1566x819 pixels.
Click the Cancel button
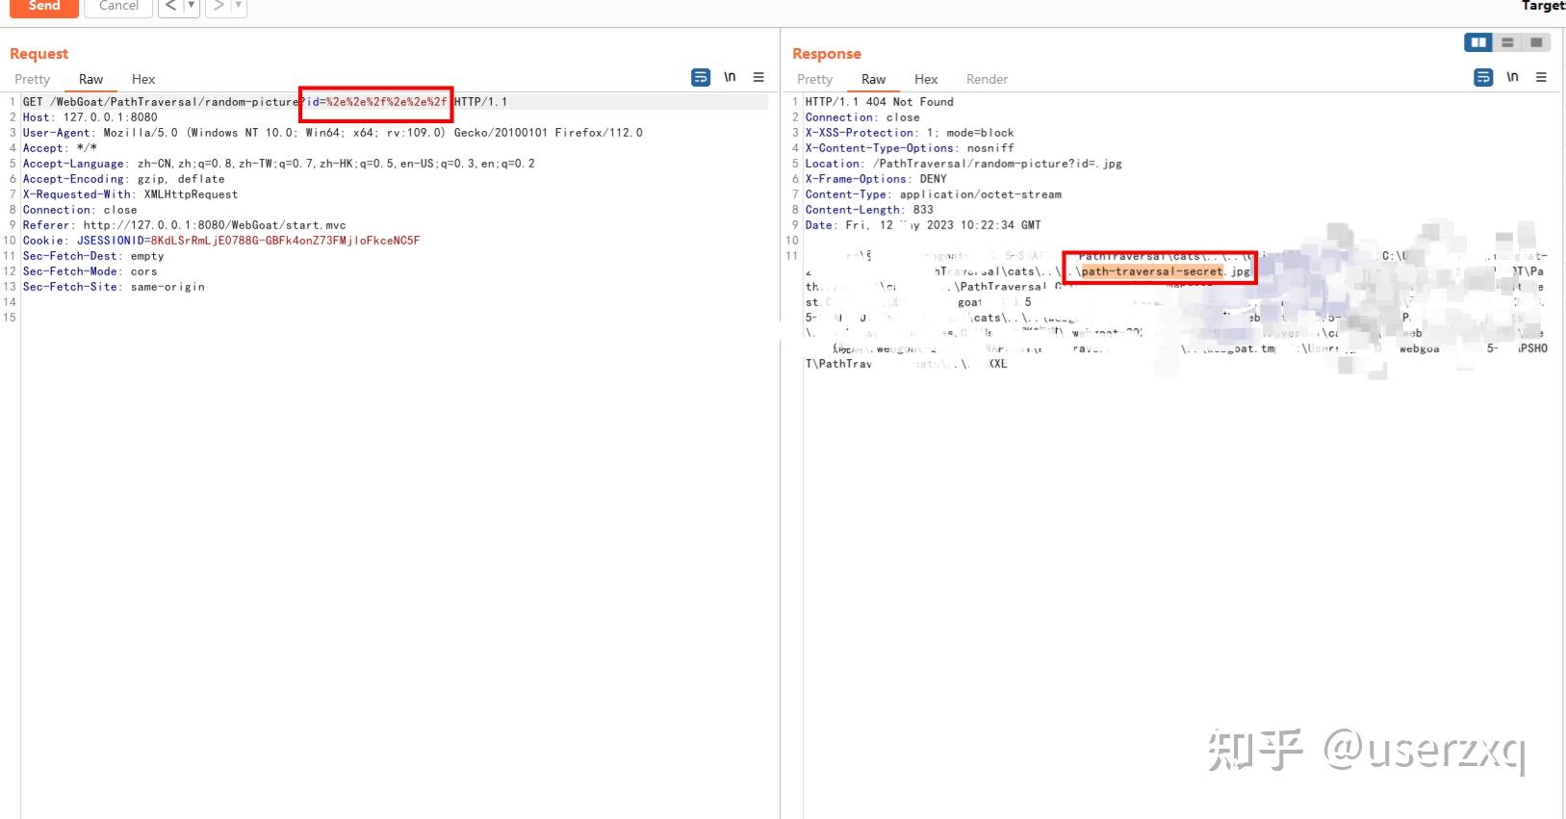(118, 7)
